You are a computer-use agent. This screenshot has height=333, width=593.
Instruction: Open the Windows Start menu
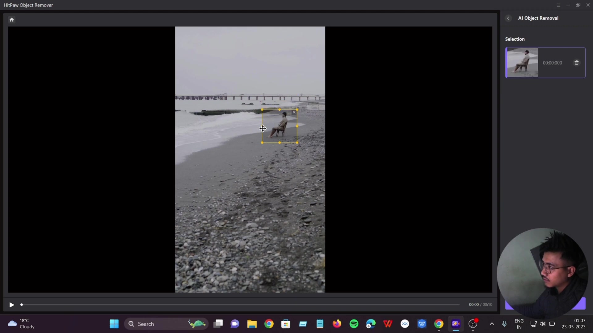(114, 324)
